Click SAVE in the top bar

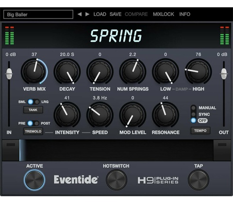point(116,14)
